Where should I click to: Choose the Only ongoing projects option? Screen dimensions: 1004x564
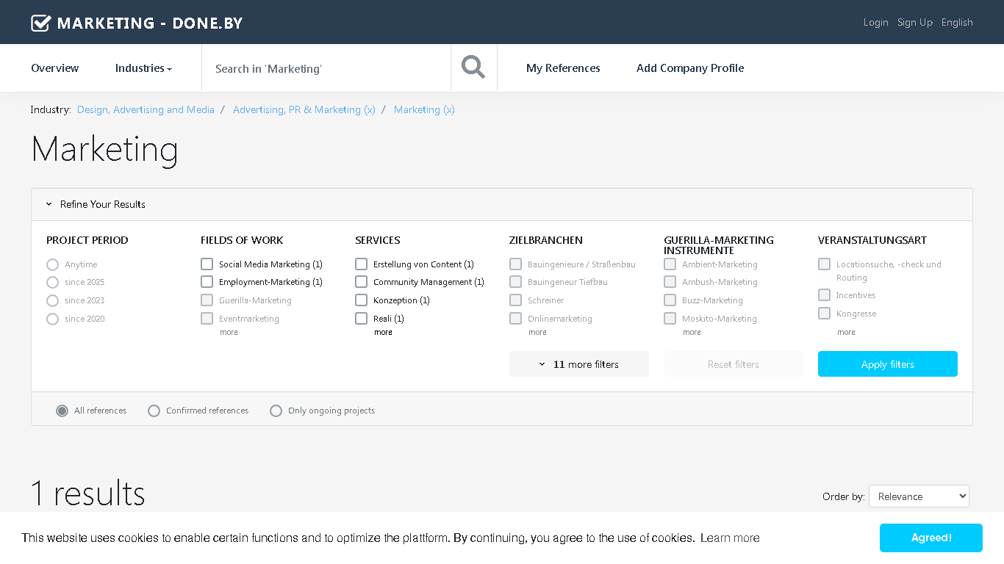[x=276, y=411]
